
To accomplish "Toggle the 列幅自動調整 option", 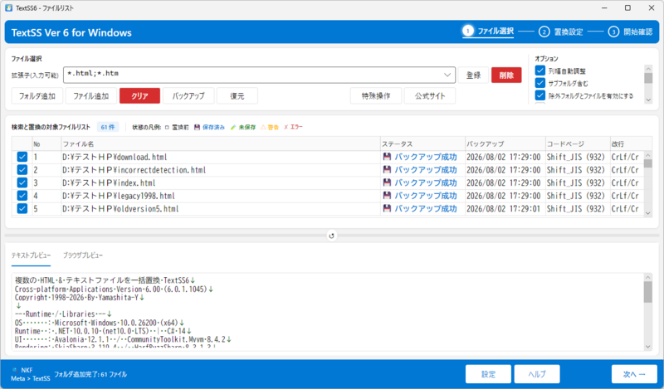I will (540, 71).
